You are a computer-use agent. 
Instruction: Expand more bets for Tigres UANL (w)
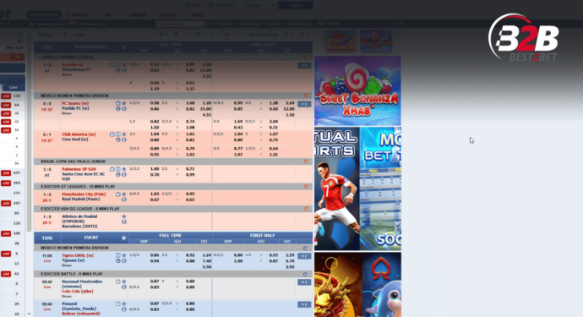tap(304, 256)
